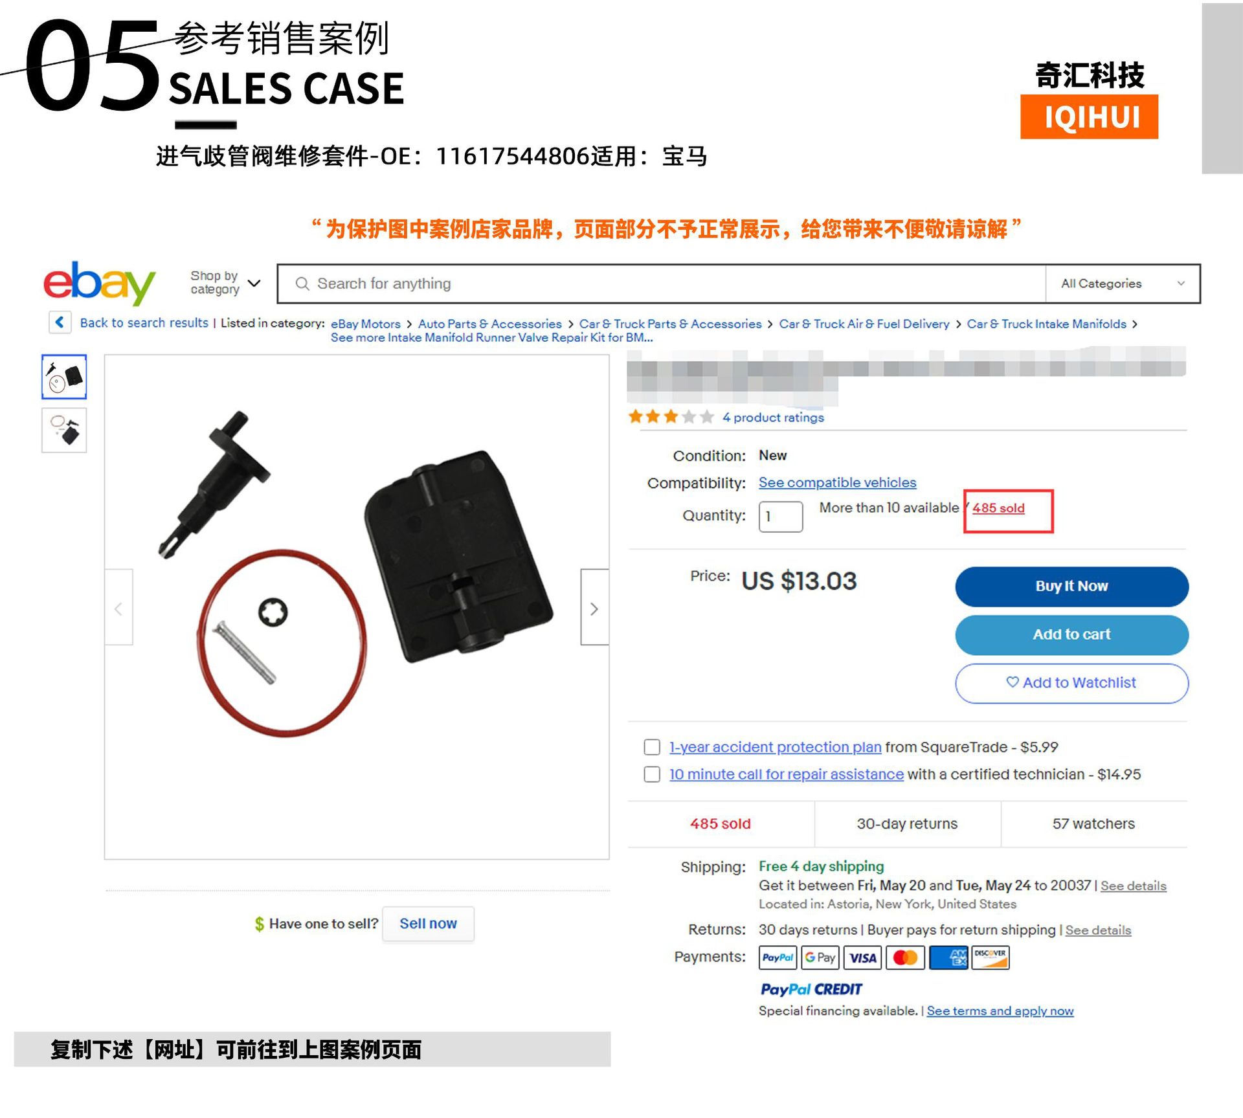Open the See compatible vehicles link
The width and height of the screenshot is (1243, 1118).
coord(837,482)
